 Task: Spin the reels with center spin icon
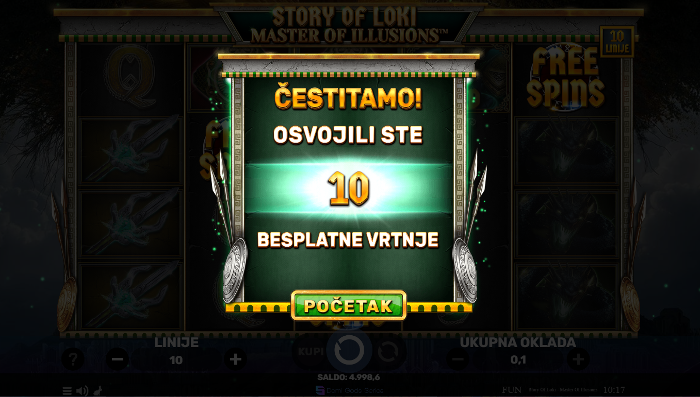pos(349,351)
